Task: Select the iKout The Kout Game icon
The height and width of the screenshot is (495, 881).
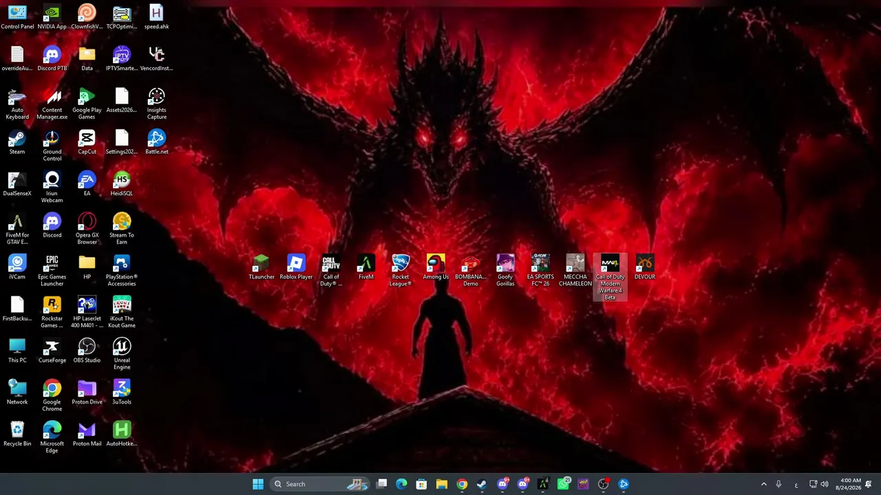Action: click(x=122, y=313)
